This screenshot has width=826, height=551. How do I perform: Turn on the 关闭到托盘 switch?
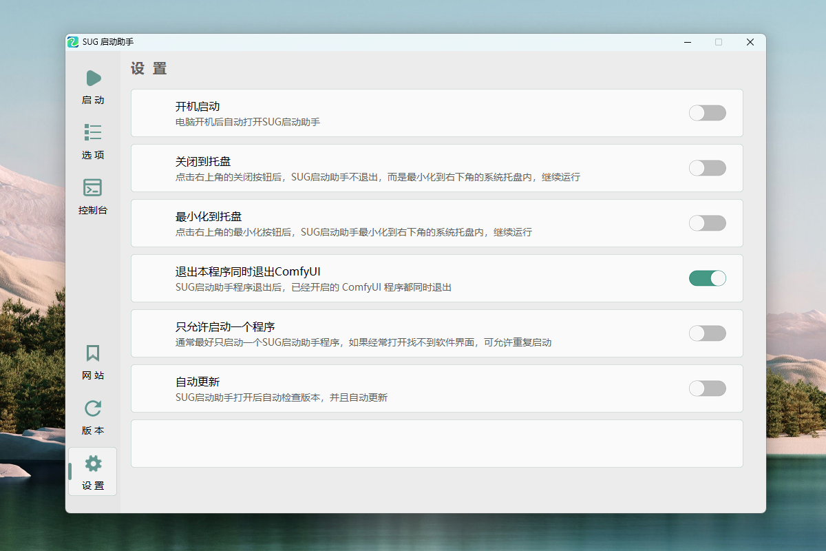pos(707,168)
